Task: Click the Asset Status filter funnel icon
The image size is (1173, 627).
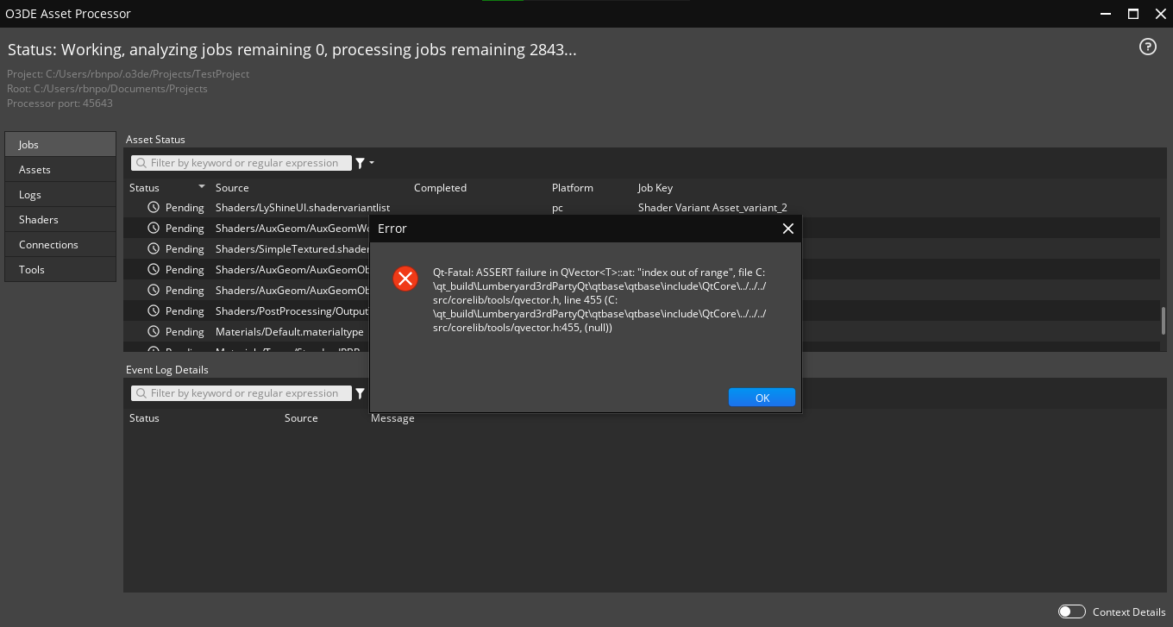Action: coord(361,163)
